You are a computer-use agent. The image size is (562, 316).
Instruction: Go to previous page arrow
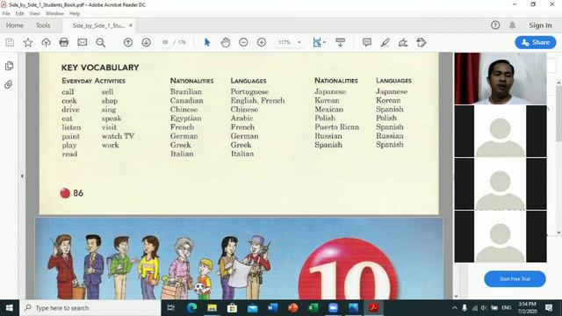tap(128, 42)
